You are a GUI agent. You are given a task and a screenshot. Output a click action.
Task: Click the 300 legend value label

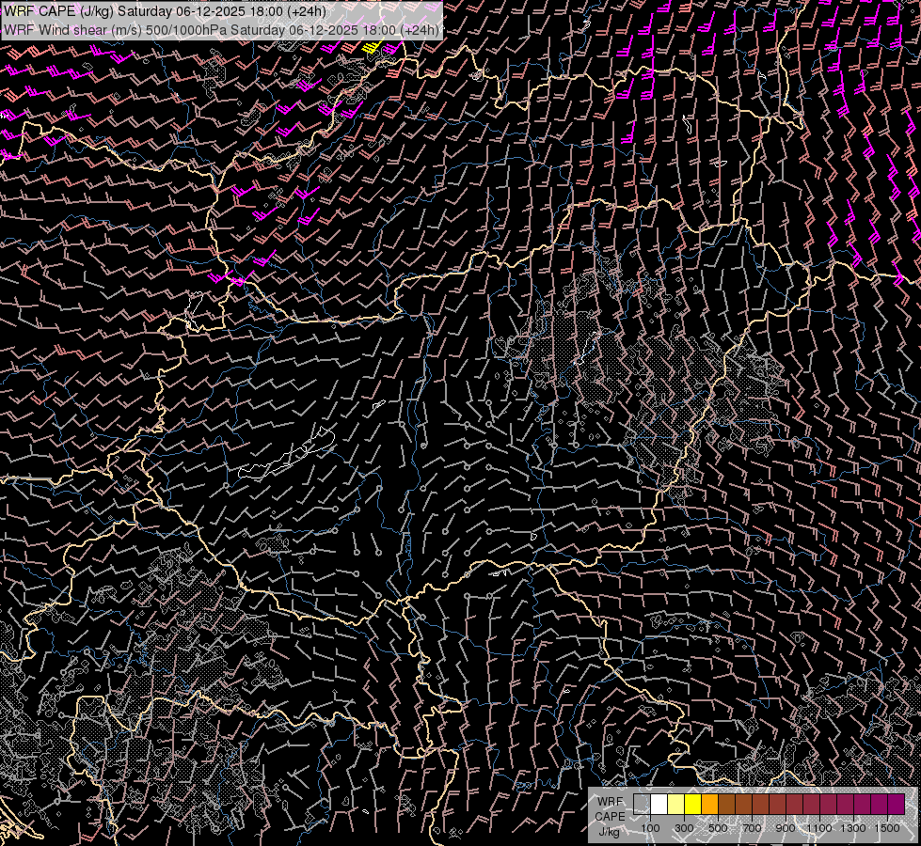pos(684,828)
